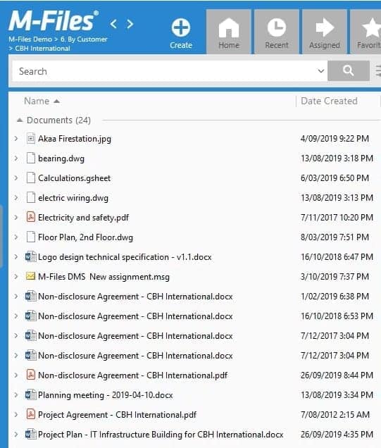This screenshot has width=381, height=448.
Task: Click the file icon of electric wiring.dwg
Action: pyautogui.click(x=31, y=197)
